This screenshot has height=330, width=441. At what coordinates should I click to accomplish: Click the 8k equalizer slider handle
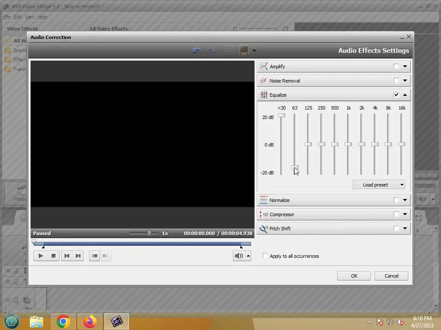tap(388, 144)
